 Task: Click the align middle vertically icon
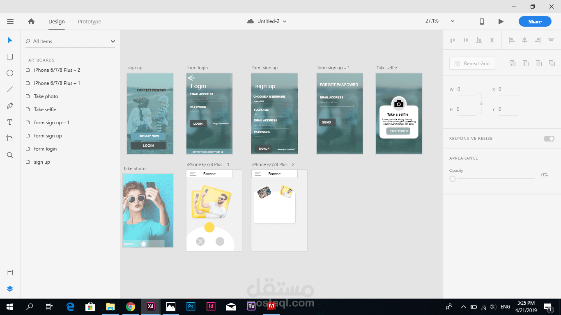[465, 40]
